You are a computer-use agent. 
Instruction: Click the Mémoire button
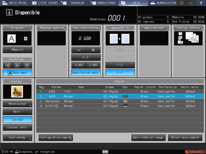click(x=18, y=50)
